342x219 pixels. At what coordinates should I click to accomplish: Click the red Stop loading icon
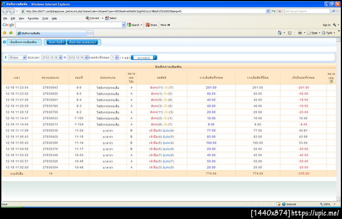[280, 11]
